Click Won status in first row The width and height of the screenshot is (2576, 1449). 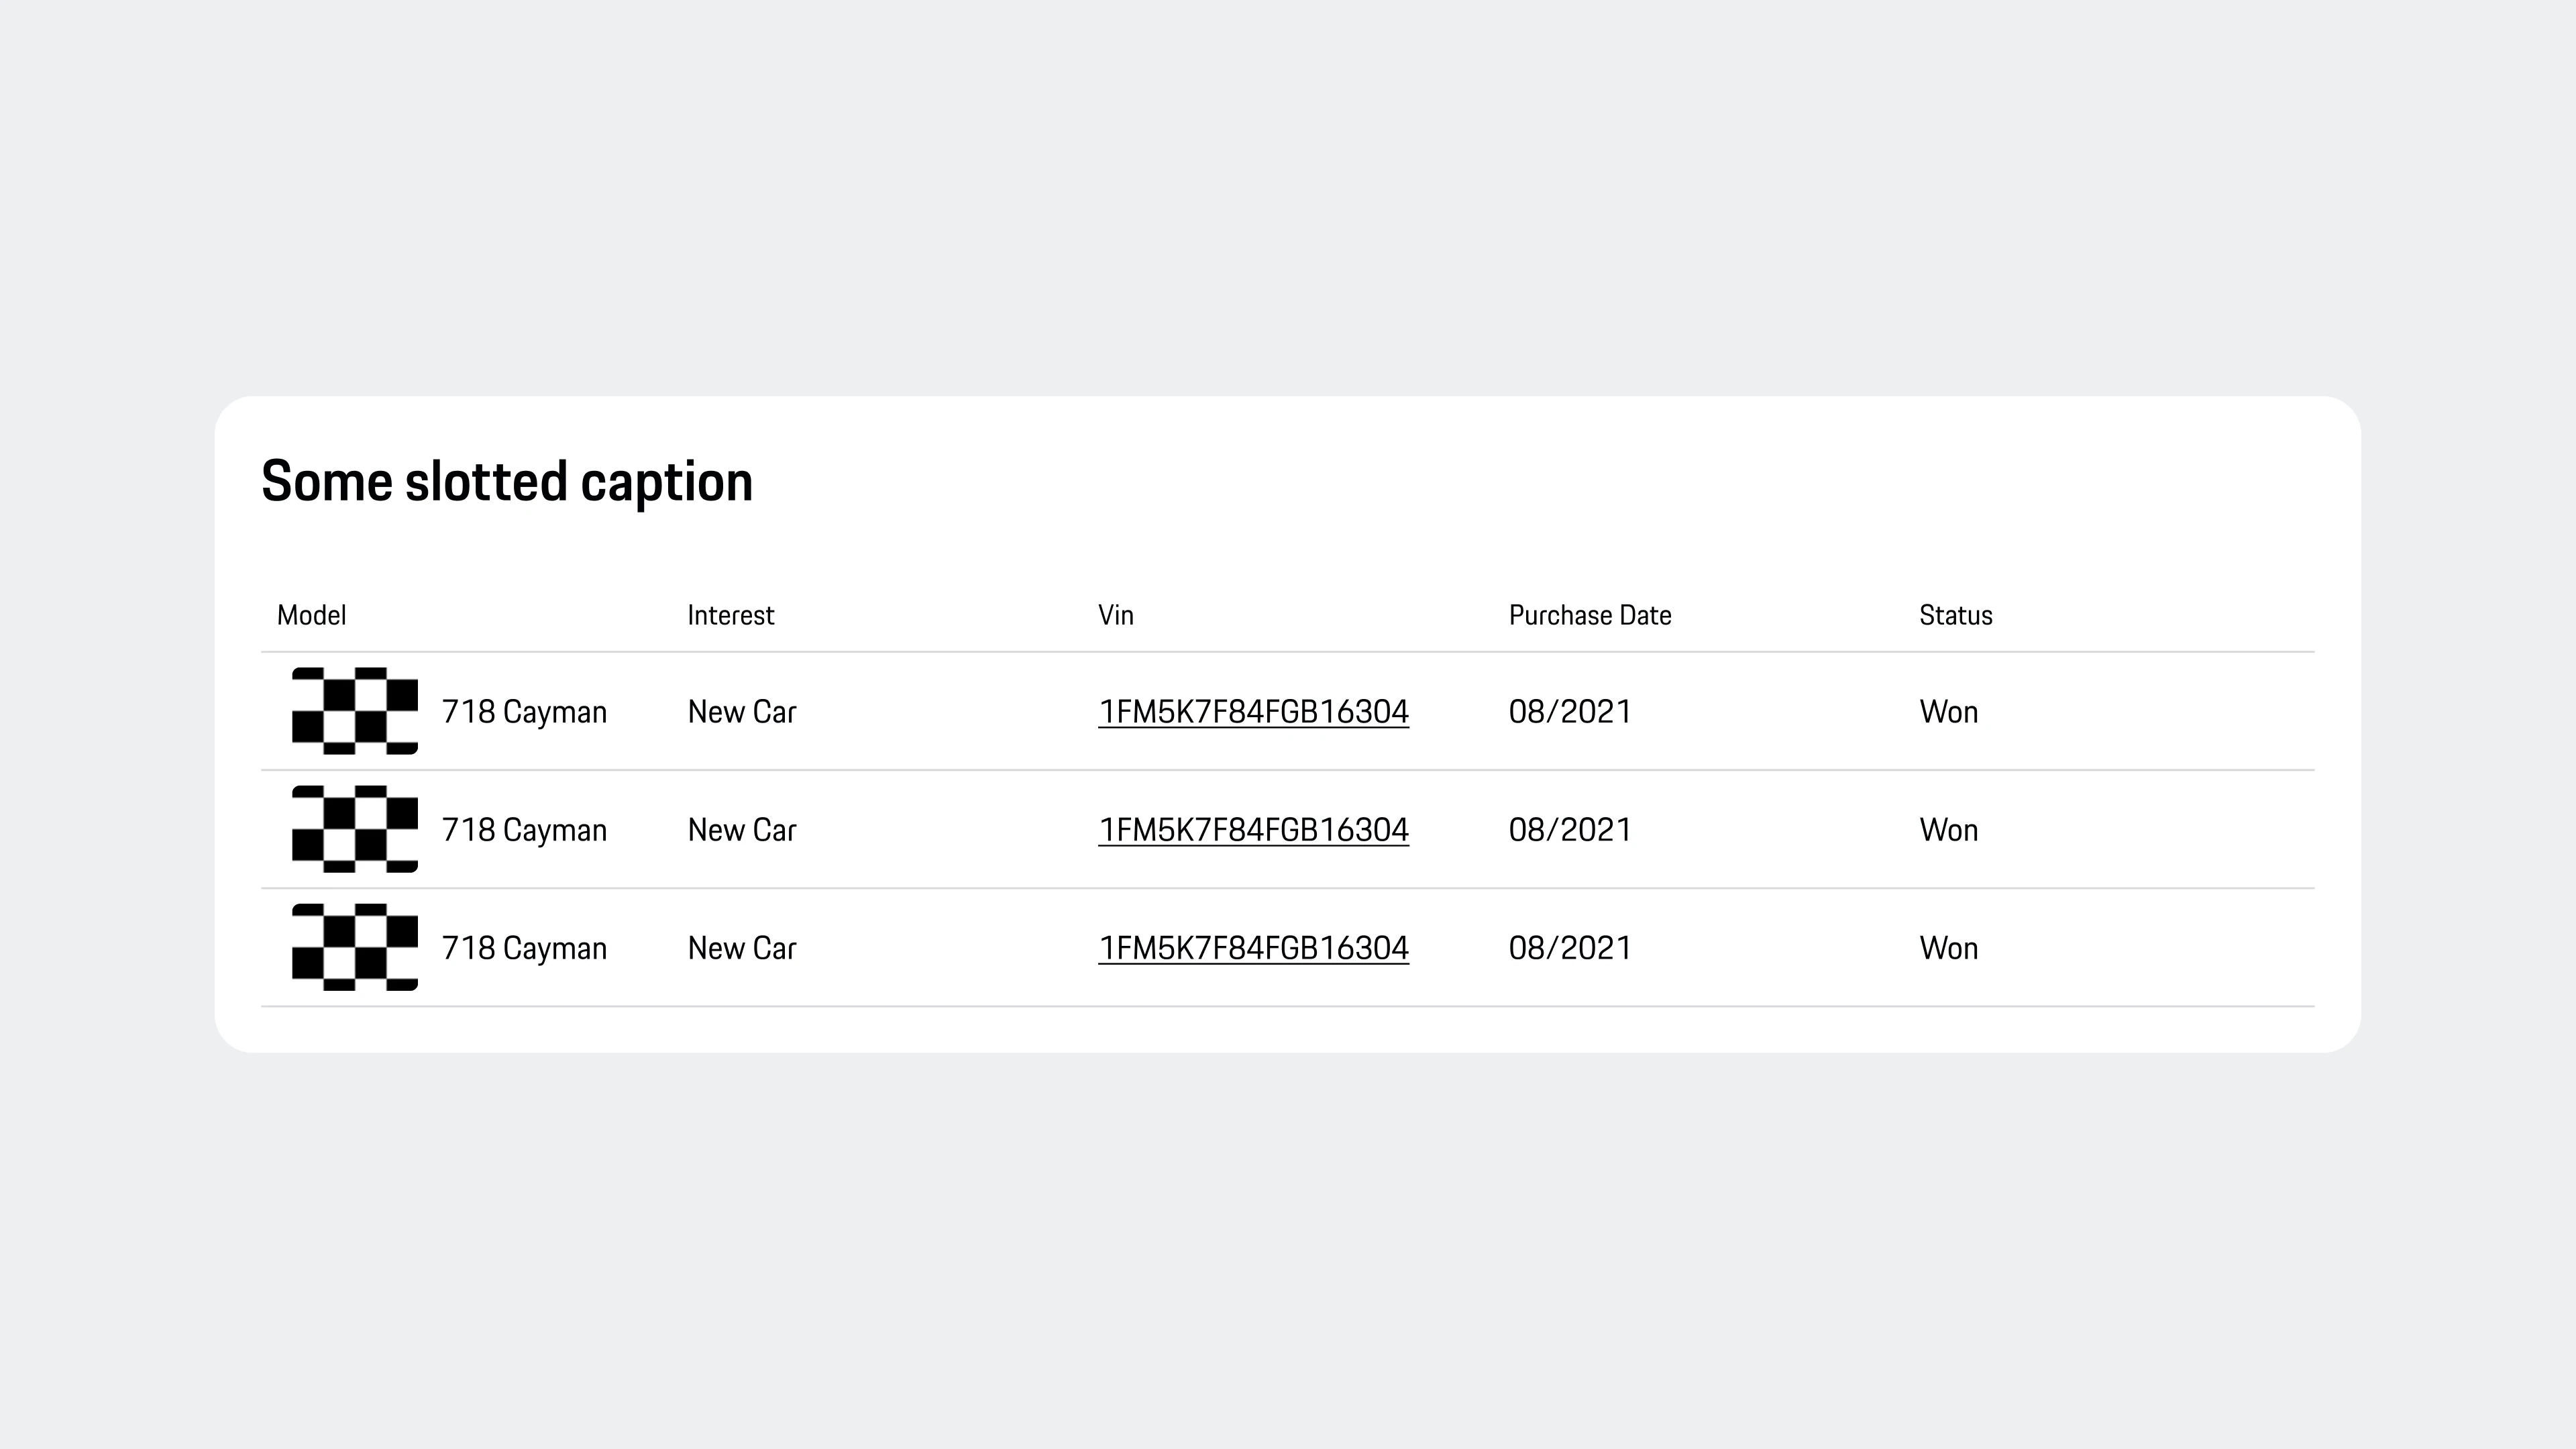[x=1949, y=712]
